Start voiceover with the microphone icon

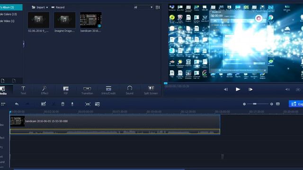pyautogui.click(x=72, y=104)
